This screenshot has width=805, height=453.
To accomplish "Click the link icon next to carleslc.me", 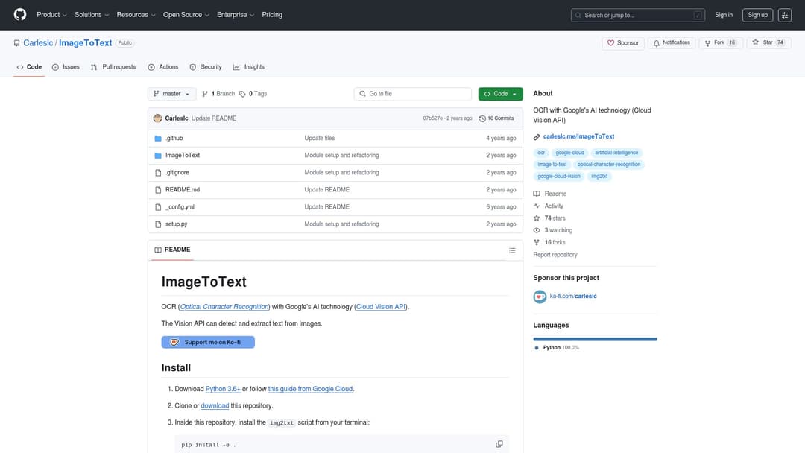I will 537,137.
